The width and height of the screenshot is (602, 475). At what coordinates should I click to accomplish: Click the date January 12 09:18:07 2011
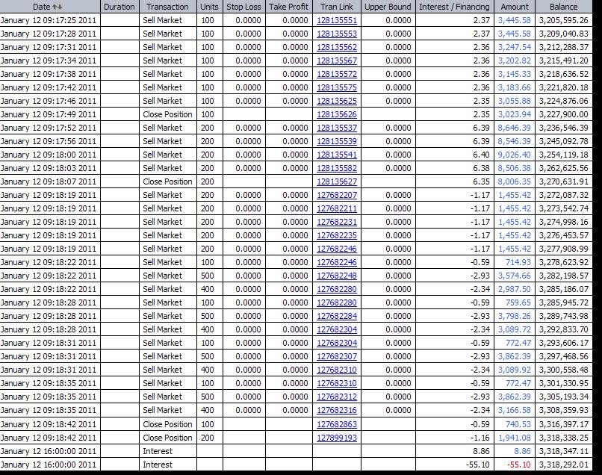(49, 181)
